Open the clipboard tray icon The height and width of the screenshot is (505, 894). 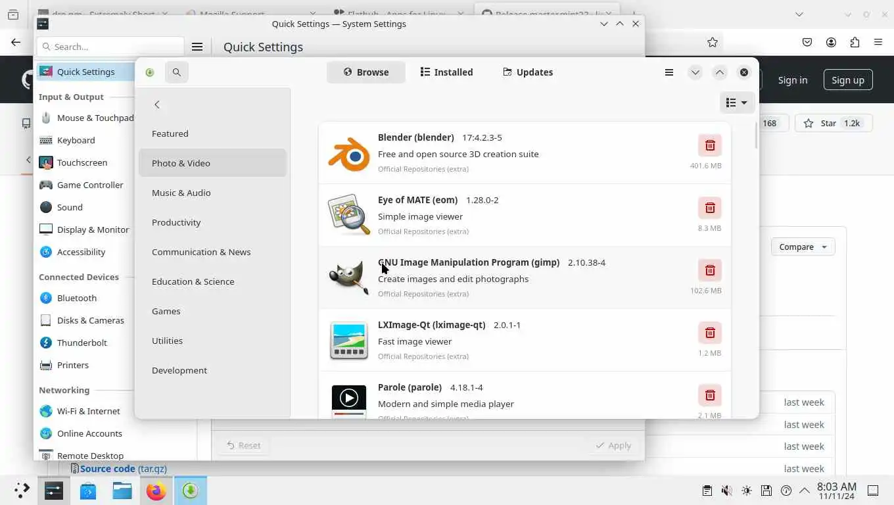click(707, 491)
